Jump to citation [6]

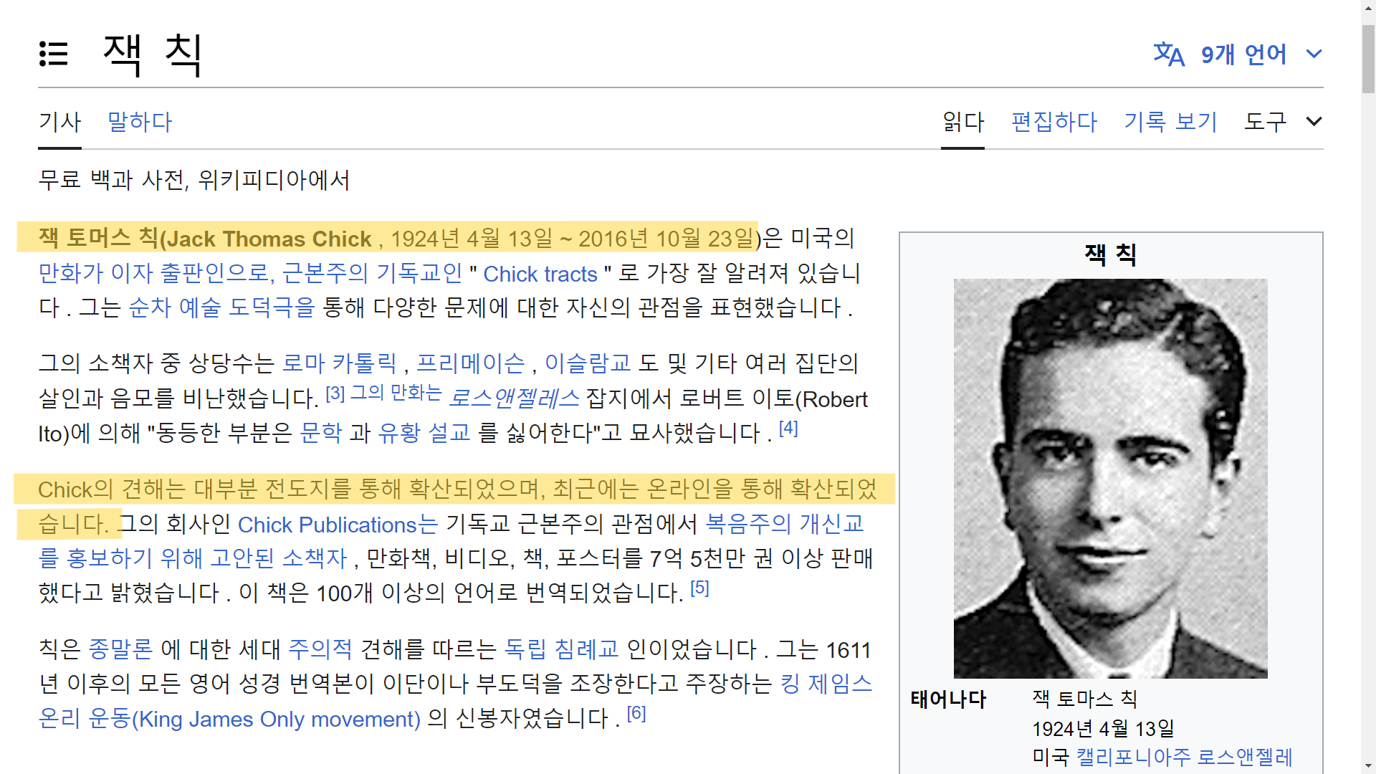tap(636, 714)
